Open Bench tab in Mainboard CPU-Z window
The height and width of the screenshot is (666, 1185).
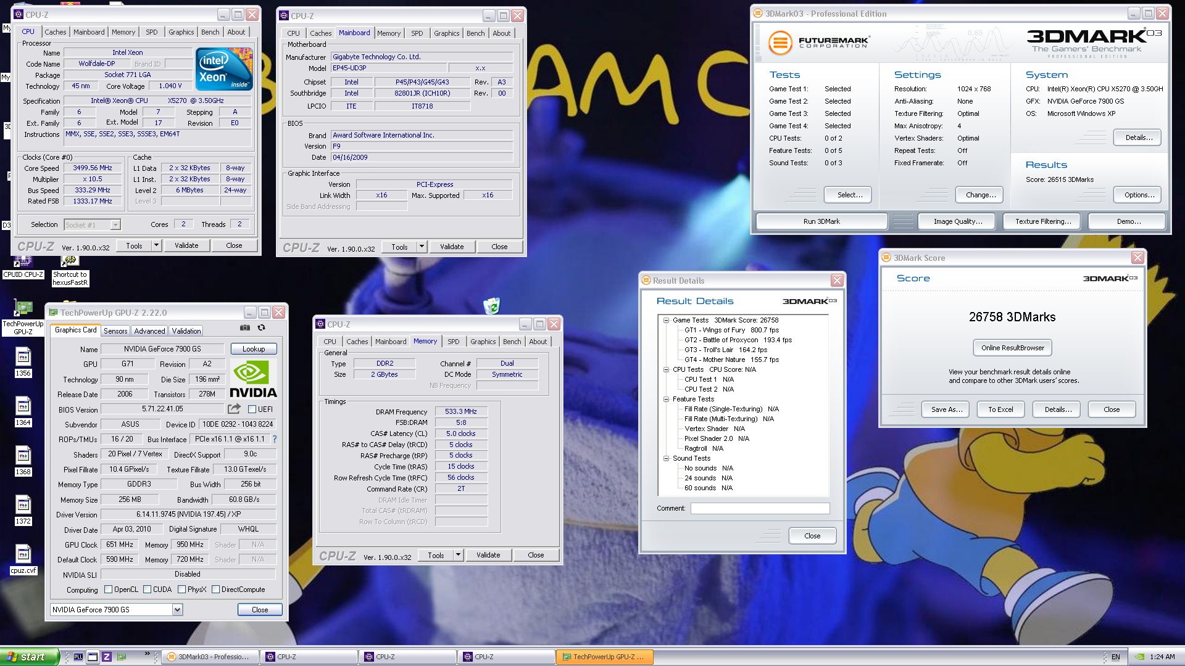pyautogui.click(x=475, y=33)
